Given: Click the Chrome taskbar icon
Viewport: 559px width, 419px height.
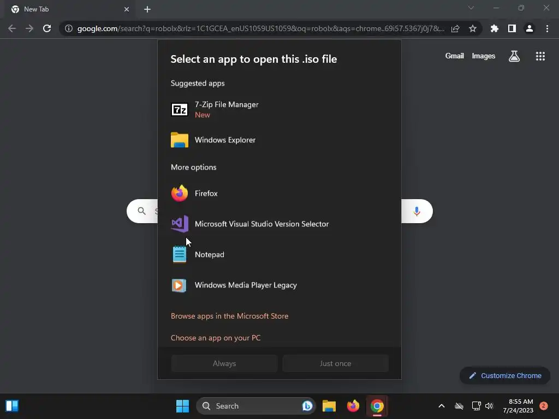Looking at the screenshot, I should 377,406.
